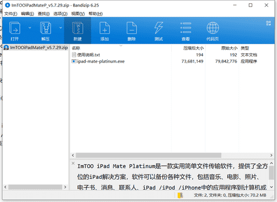Click the text document icon of 使用说明.txt
Screen dimensions: 277x202
[x=74, y=54]
